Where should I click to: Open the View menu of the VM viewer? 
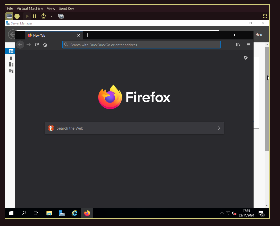pos(51,9)
